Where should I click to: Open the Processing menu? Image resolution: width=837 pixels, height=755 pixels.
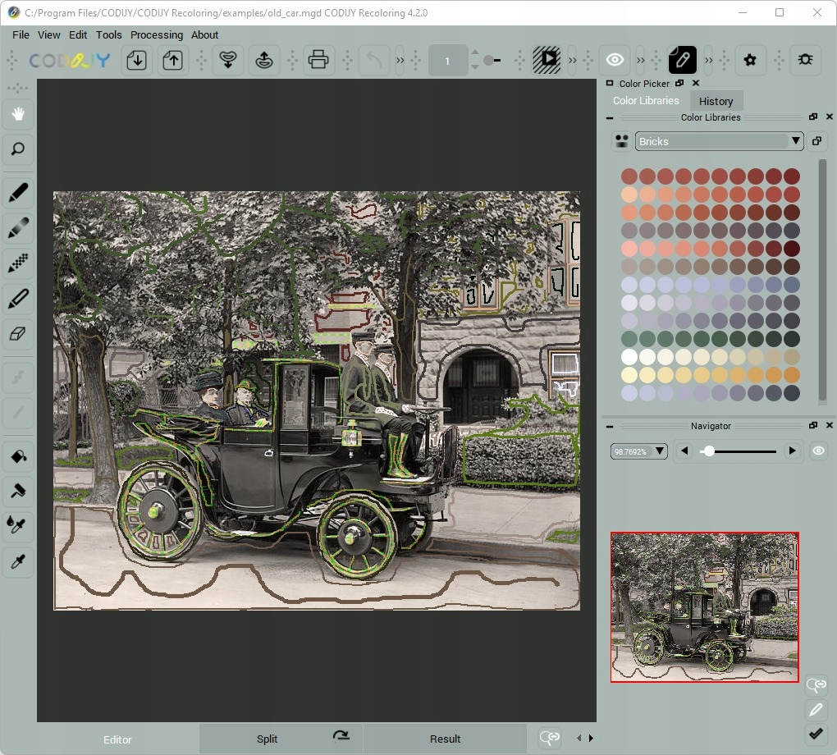156,34
